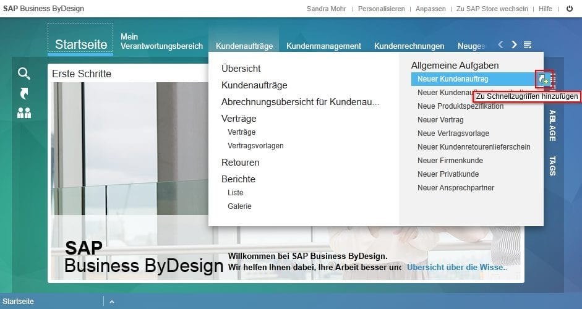This screenshot has width=582, height=309.
Task: Open Kundenaufträge work center tab
Action: click(x=244, y=46)
